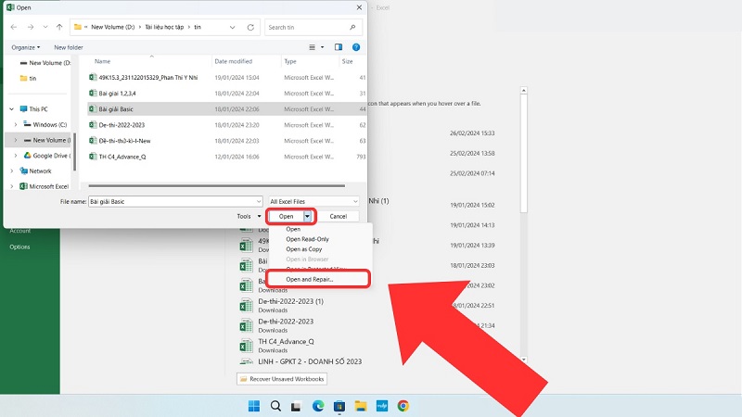
Task: Expand the Windows (C:) tree node
Action: [16, 124]
